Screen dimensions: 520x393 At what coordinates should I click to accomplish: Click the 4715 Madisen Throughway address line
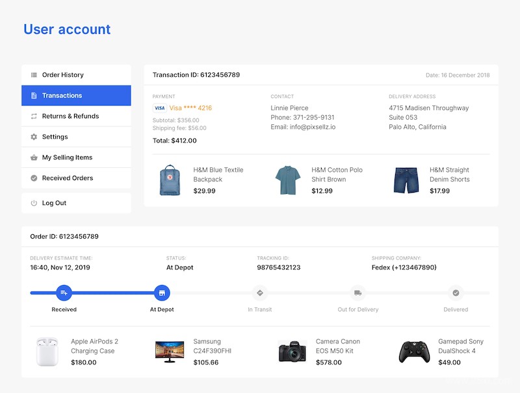[x=429, y=108]
